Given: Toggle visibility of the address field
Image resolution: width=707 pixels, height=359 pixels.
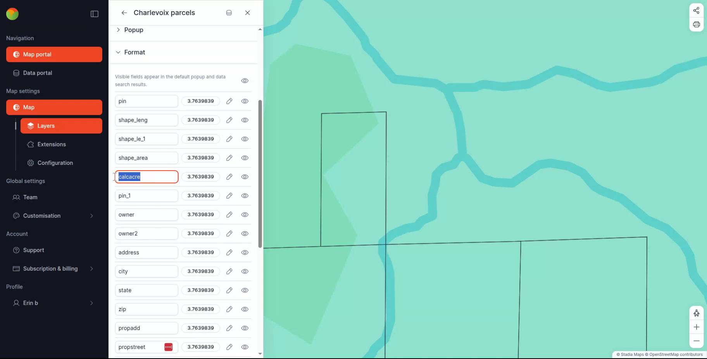Looking at the screenshot, I should 245,252.
